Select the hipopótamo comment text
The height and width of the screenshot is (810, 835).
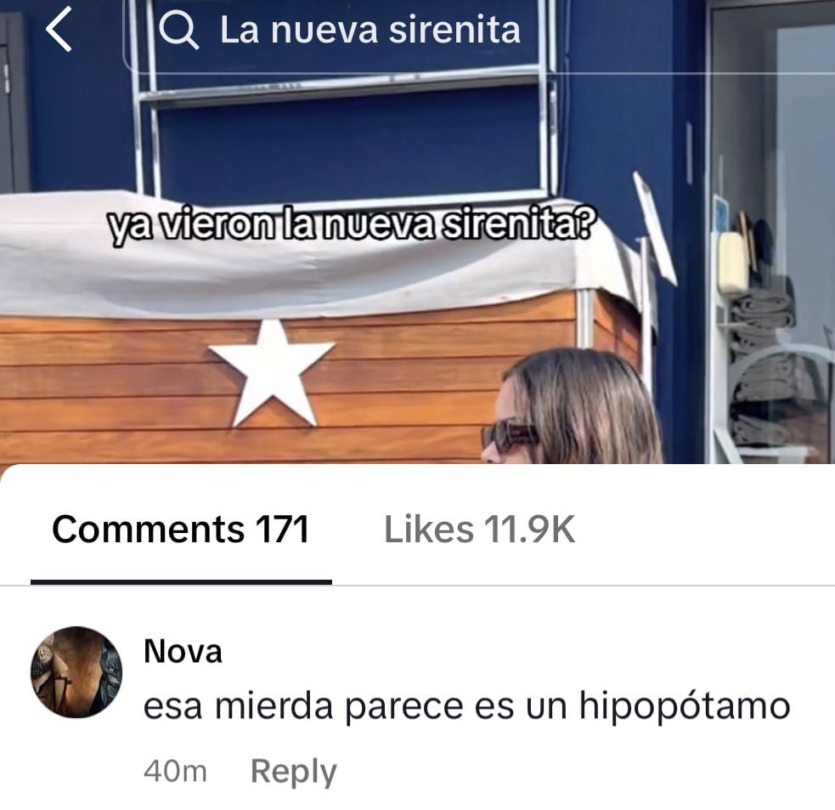tap(466, 707)
